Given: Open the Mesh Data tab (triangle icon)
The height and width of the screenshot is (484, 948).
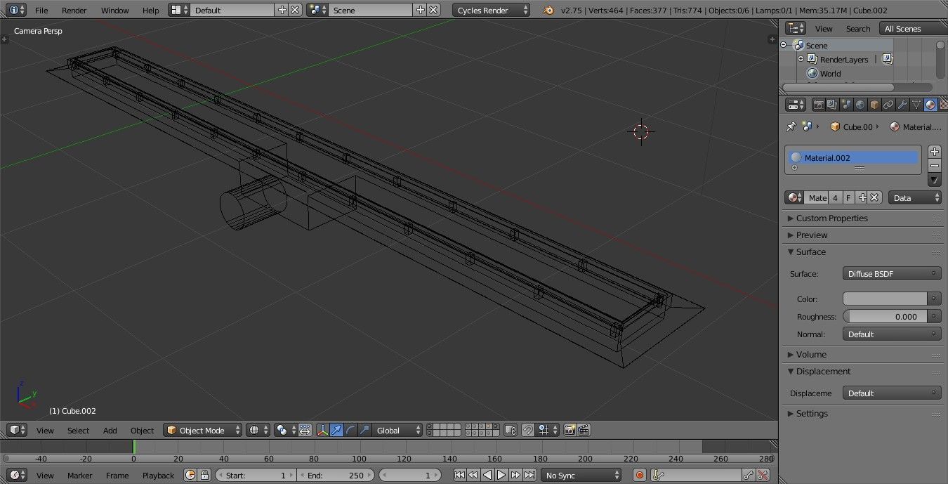Looking at the screenshot, I should [916, 105].
